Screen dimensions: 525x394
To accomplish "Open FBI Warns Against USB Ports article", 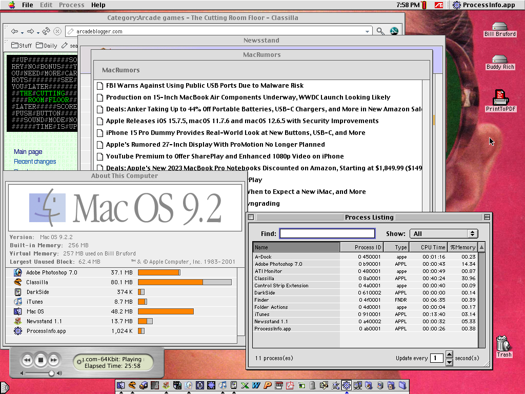I will [x=205, y=86].
